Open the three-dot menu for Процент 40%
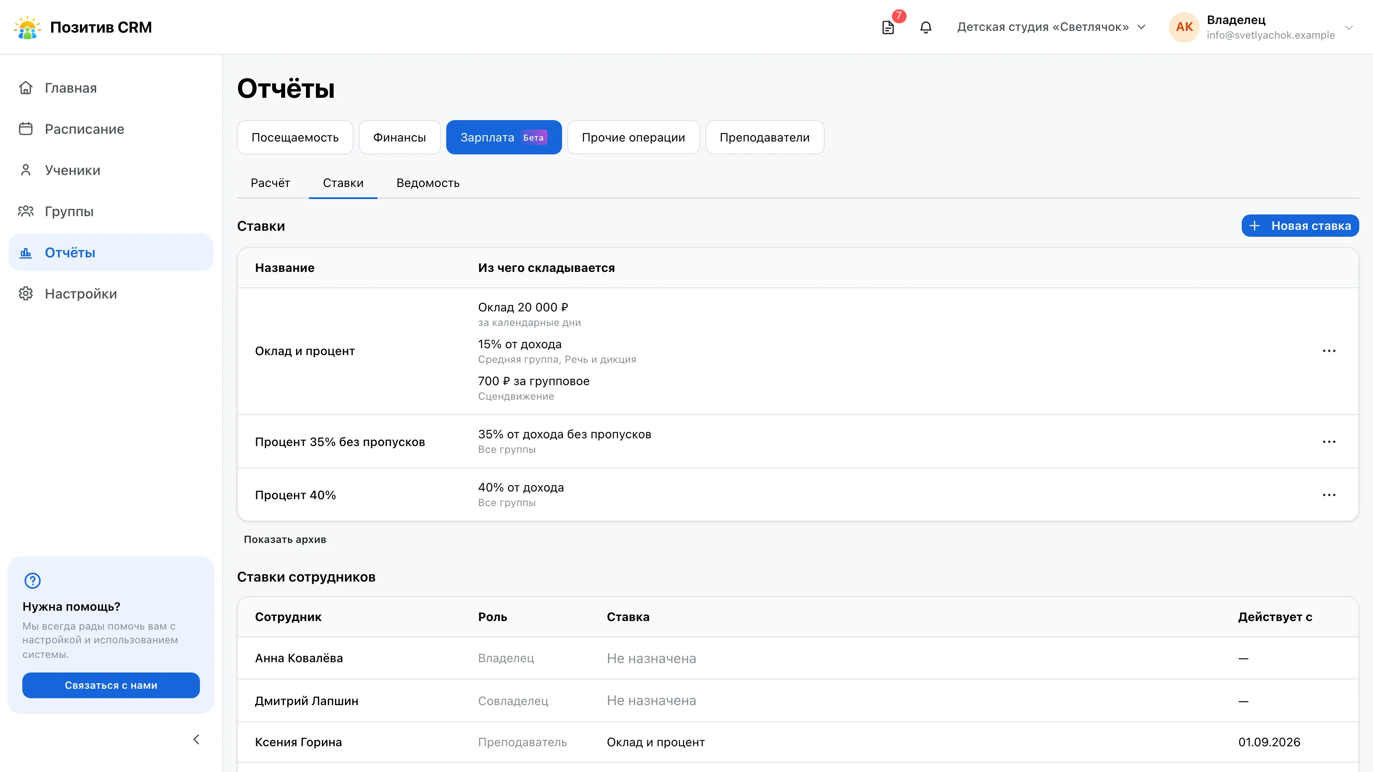Screen dimensions: 1373x772 [x=1329, y=495]
